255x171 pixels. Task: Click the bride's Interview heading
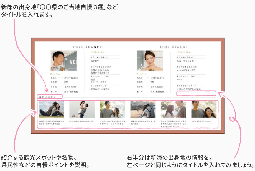184,52
